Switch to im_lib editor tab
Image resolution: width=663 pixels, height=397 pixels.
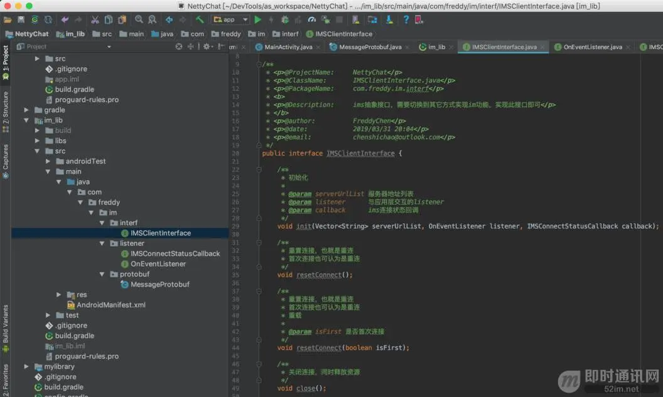[437, 47]
